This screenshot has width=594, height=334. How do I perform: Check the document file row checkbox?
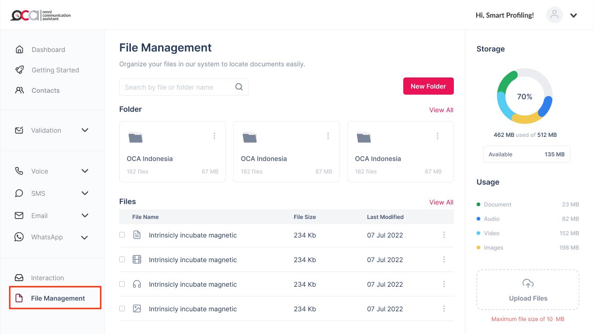(122, 235)
